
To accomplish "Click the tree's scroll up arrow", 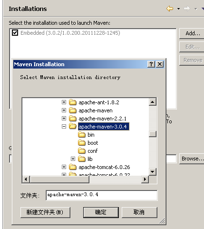I will [x=153, y=102].
